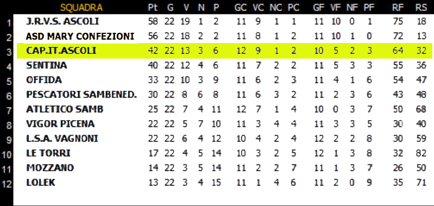This screenshot has height=206, width=434.
Task: Select the OFFIDA team name
Action: tap(44, 80)
